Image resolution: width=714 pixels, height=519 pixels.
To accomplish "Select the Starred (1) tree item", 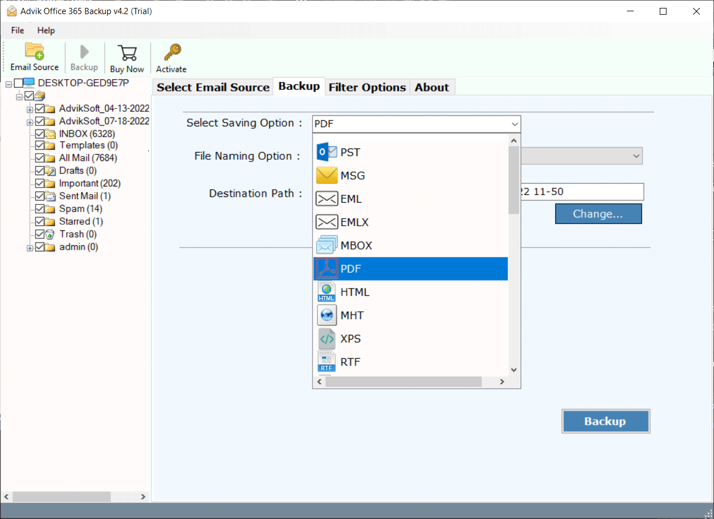I will tap(81, 221).
